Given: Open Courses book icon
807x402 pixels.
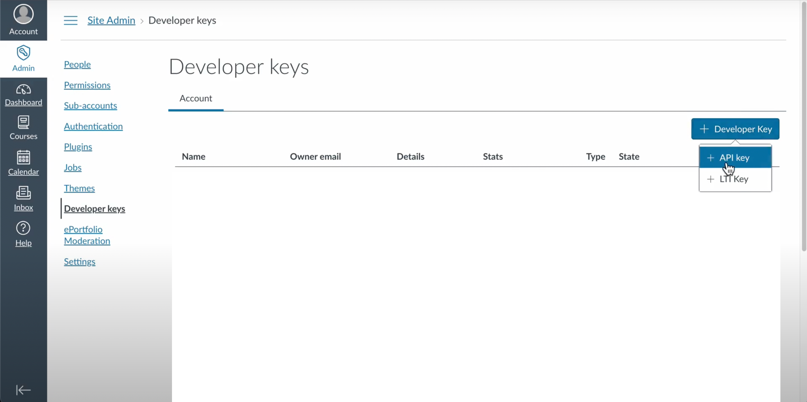Looking at the screenshot, I should (23, 122).
